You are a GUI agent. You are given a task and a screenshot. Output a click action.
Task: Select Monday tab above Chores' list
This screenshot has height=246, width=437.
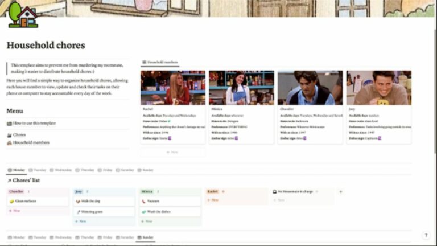[x=17, y=170]
